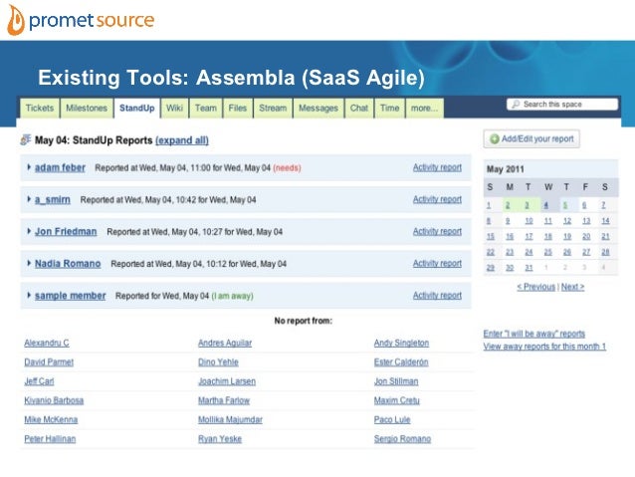Click the Add/Edit your report button
The image size is (635, 477).
coord(531,139)
